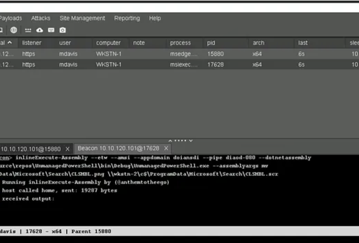Close the Beacon 10.10.120.101@17628 tab

[166, 149]
